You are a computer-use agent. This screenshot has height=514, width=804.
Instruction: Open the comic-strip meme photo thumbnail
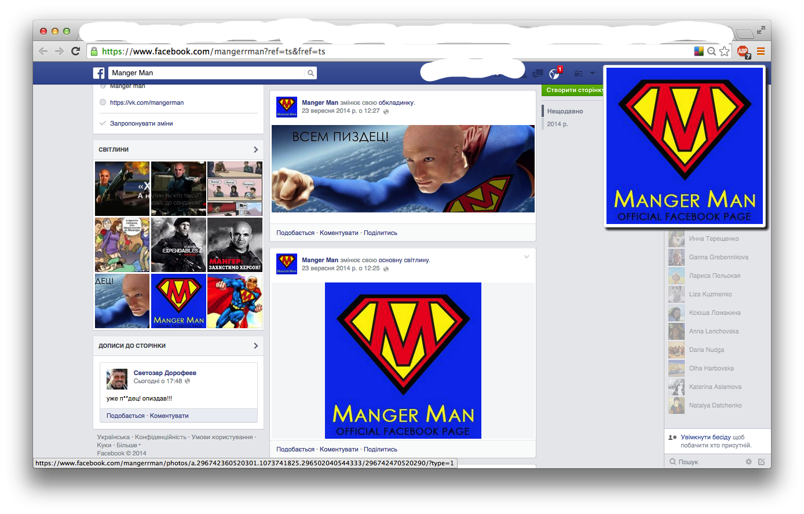235,189
